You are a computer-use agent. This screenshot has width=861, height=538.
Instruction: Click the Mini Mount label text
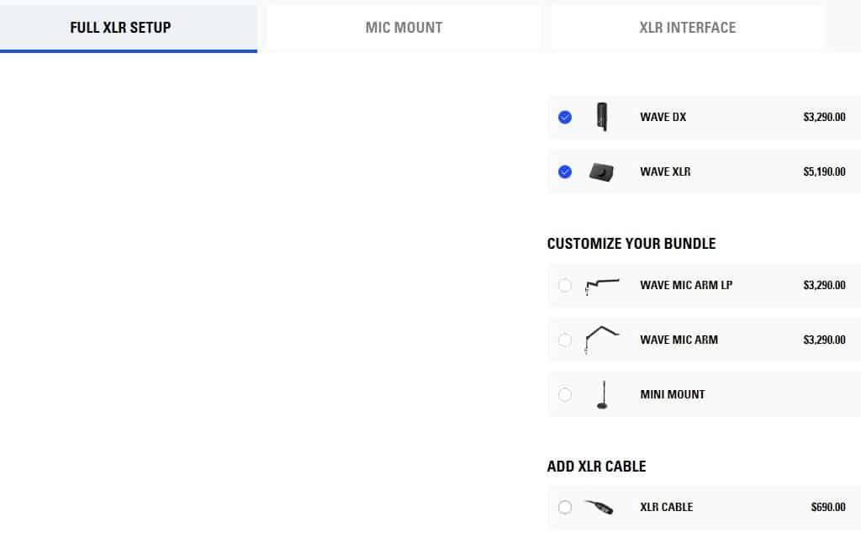click(672, 394)
